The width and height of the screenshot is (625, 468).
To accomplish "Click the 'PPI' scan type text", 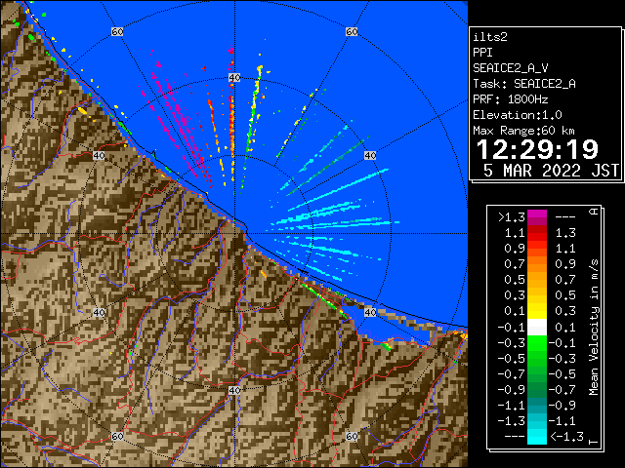I will (x=482, y=53).
